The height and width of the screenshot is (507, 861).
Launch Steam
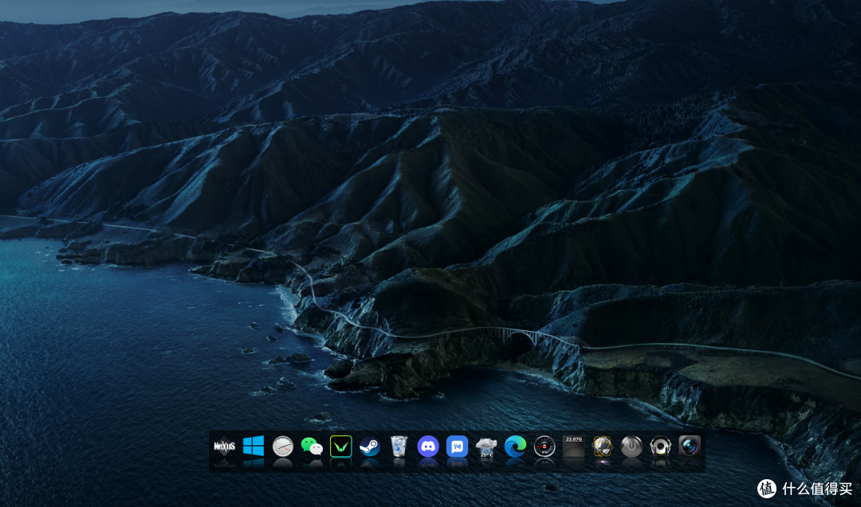click(x=369, y=447)
